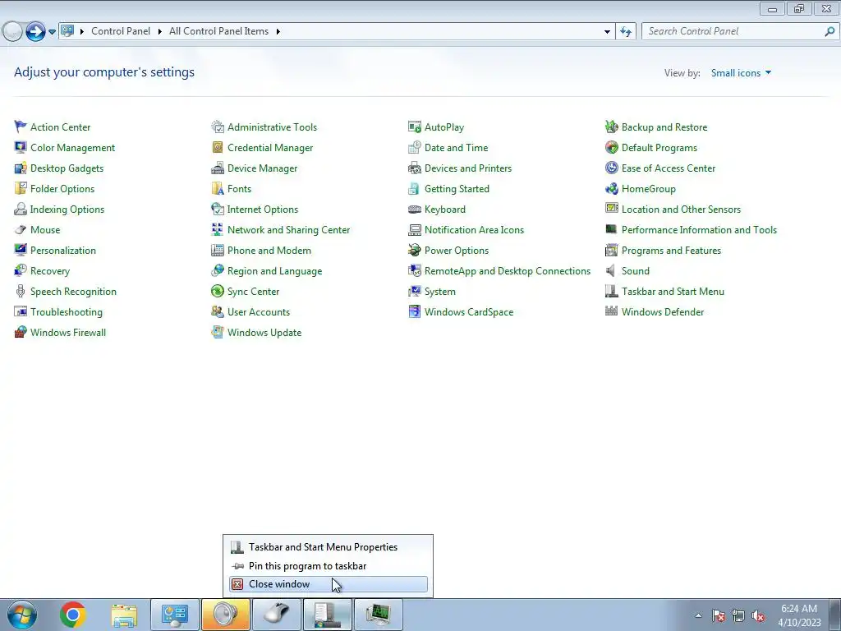
Task: Click the Sync Center green icon
Action: [x=217, y=292]
